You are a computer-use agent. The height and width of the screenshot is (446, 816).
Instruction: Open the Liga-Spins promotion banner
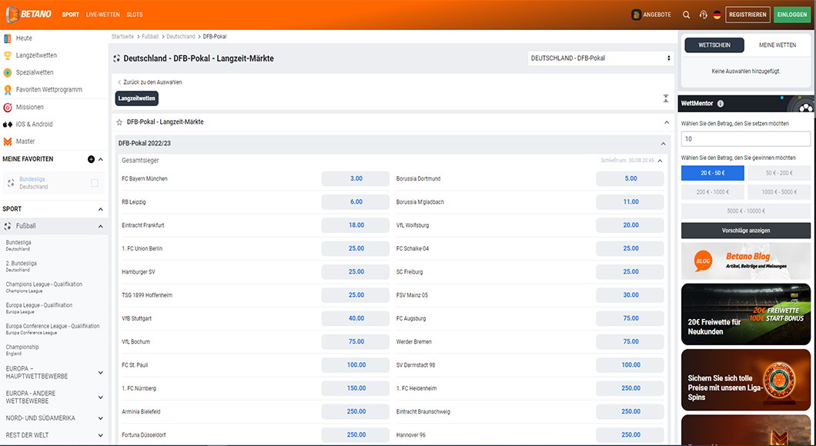point(746,380)
